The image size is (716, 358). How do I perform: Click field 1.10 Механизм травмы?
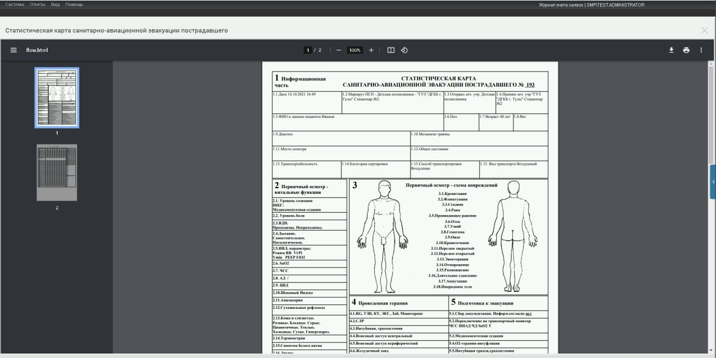(479, 139)
